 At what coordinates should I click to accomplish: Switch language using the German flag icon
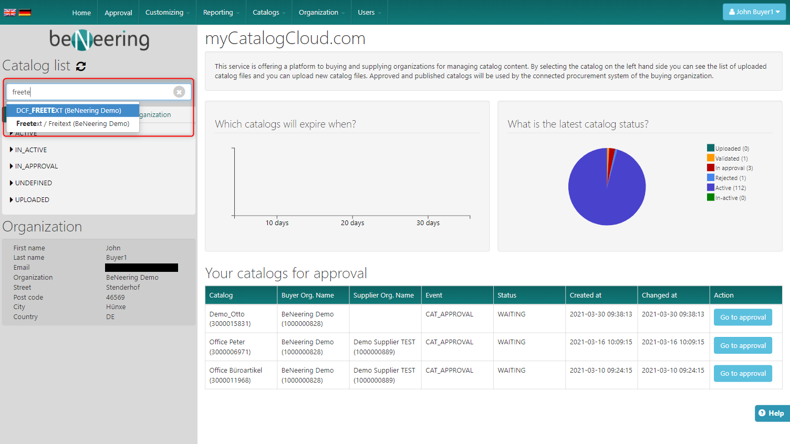25,13
